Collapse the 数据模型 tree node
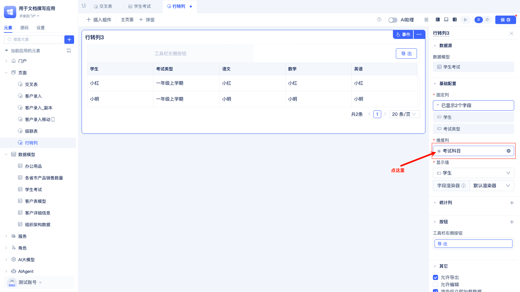Viewport: 520px width, 292px height. 6,154
